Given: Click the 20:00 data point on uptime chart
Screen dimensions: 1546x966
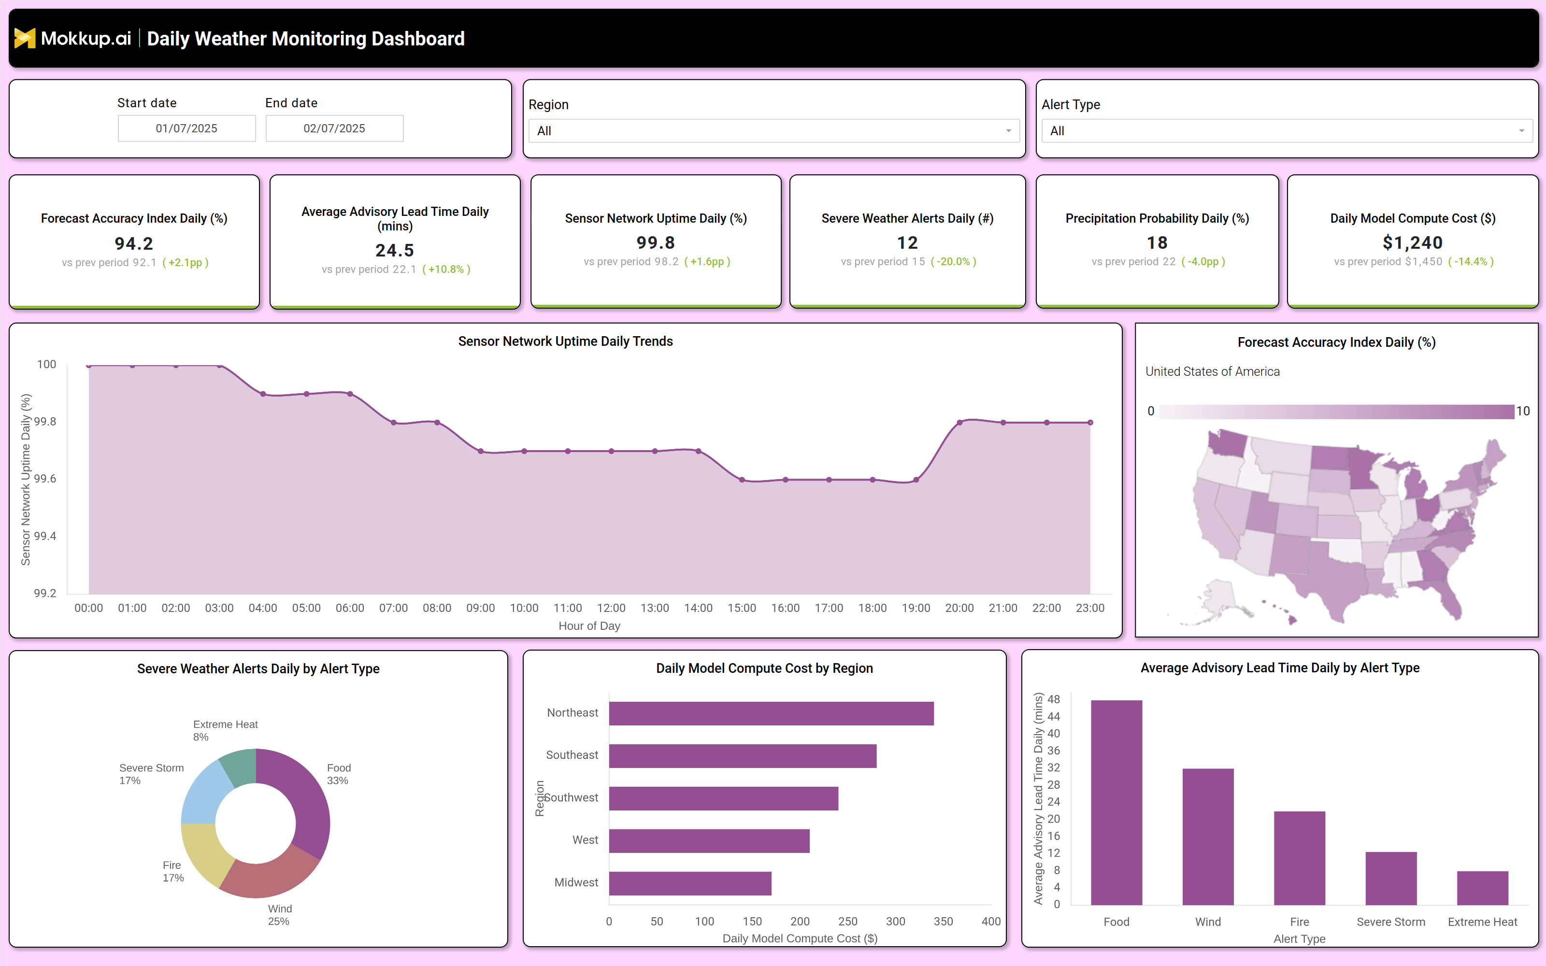Looking at the screenshot, I should pyautogui.click(x=959, y=422).
